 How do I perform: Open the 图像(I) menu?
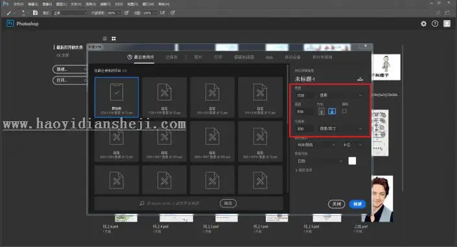click(47, 4)
